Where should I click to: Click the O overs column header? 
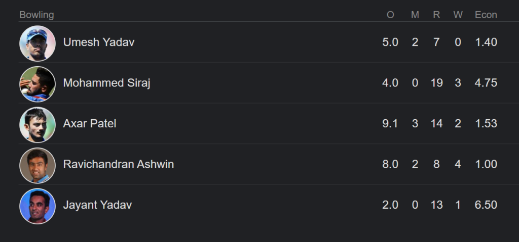tap(390, 15)
